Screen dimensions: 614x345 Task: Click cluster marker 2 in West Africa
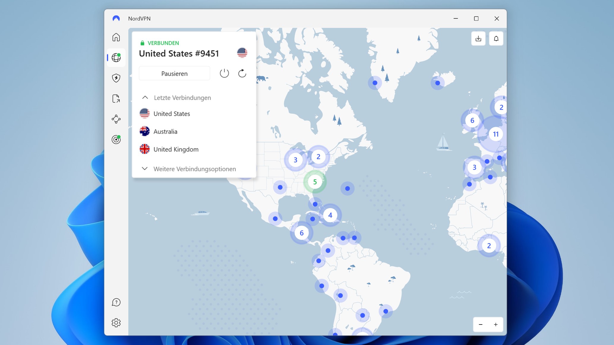tap(489, 246)
